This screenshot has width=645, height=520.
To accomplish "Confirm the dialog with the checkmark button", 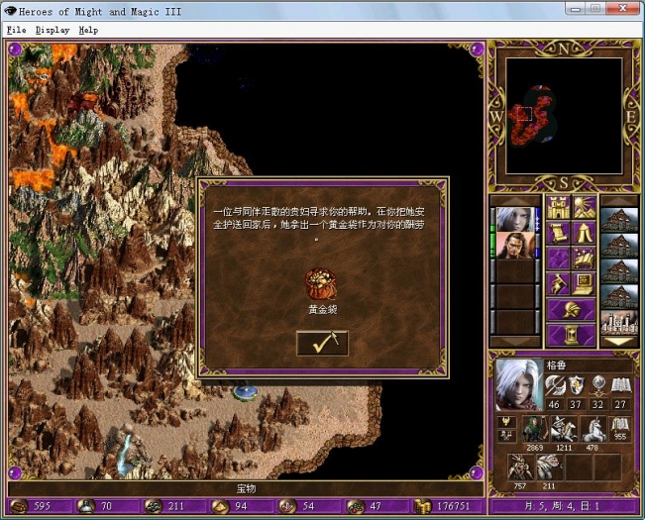I will pos(322,344).
